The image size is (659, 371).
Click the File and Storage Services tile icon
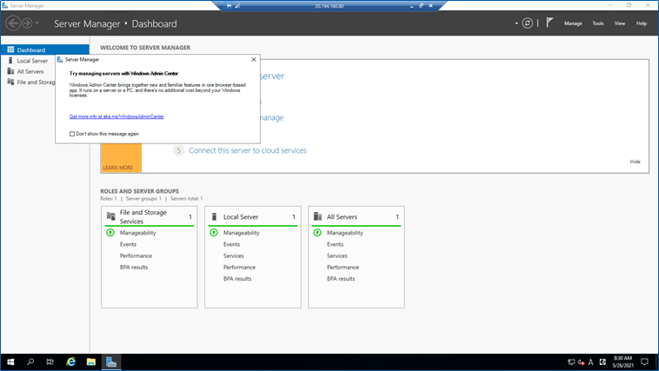(x=110, y=216)
